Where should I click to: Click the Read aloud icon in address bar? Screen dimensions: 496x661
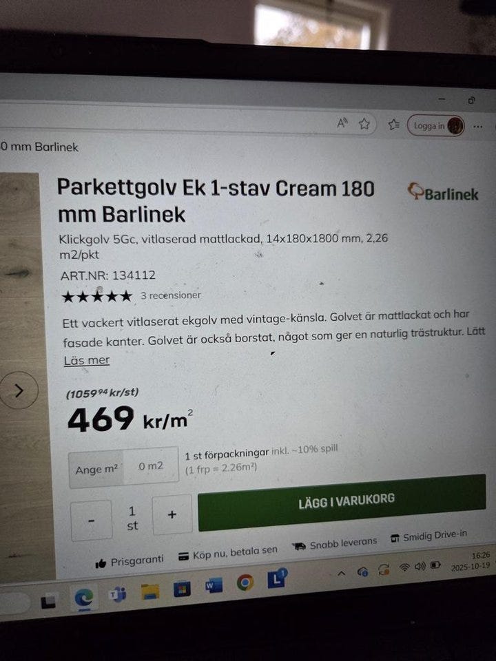pyautogui.click(x=342, y=123)
